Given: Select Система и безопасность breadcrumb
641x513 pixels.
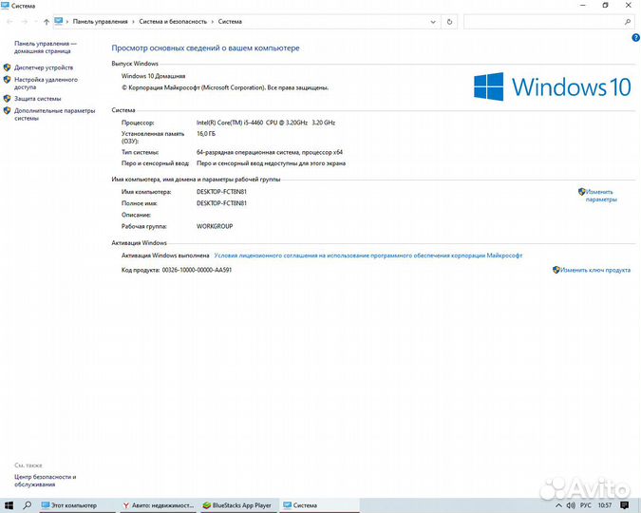Looking at the screenshot, I should 173,22.
